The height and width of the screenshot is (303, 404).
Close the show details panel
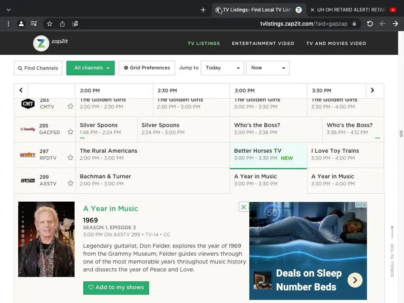[244, 207]
